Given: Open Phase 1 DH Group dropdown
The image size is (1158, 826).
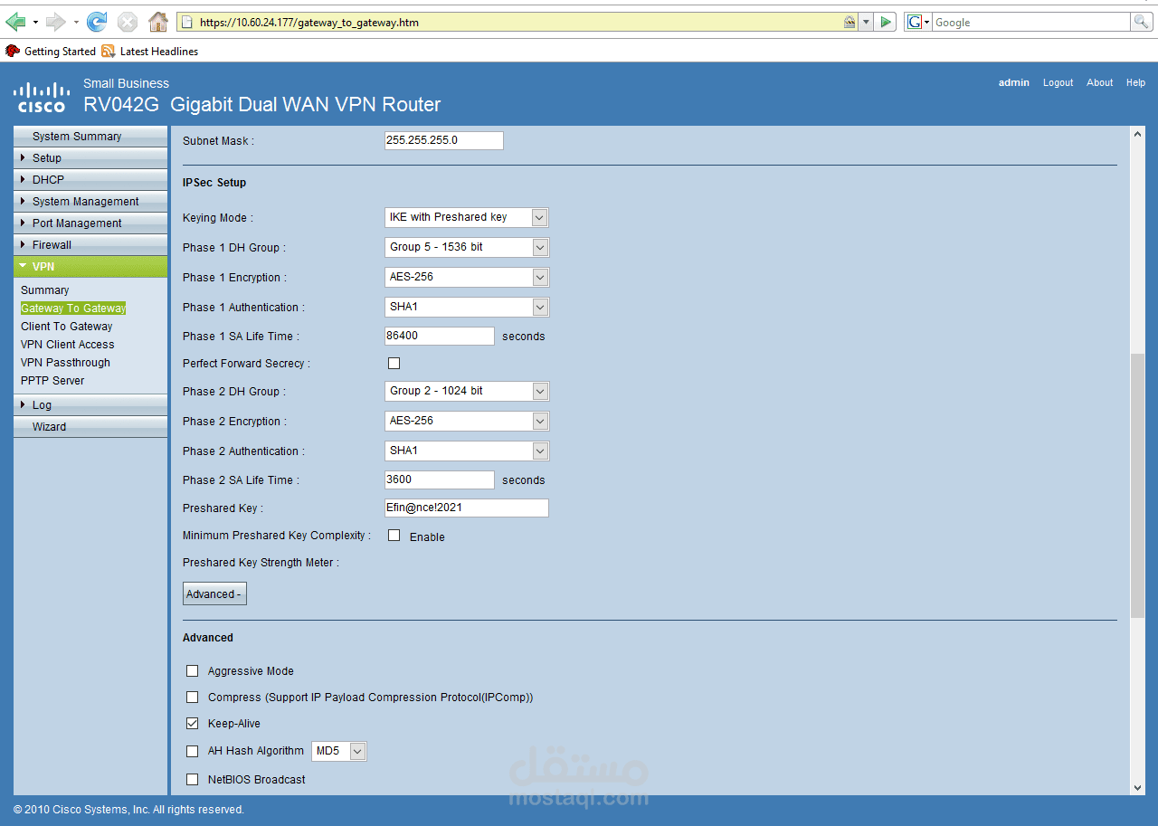Looking at the screenshot, I should pos(467,247).
